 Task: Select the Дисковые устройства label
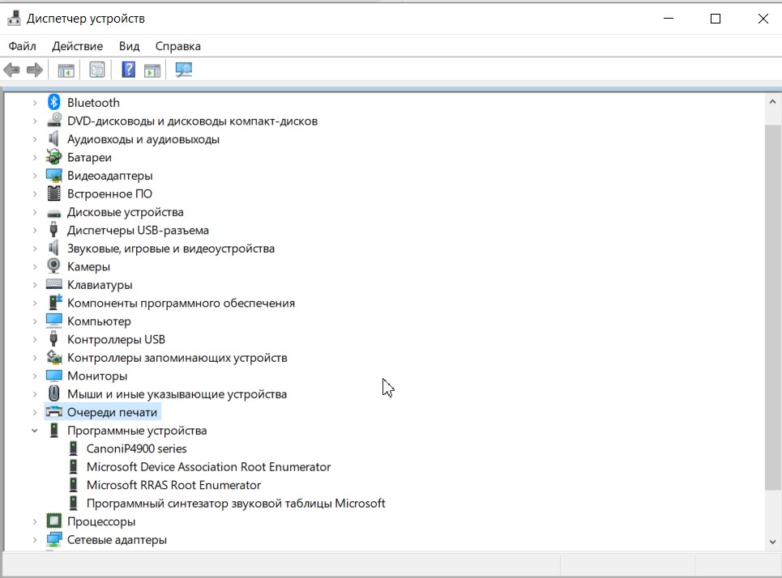pyautogui.click(x=125, y=212)
